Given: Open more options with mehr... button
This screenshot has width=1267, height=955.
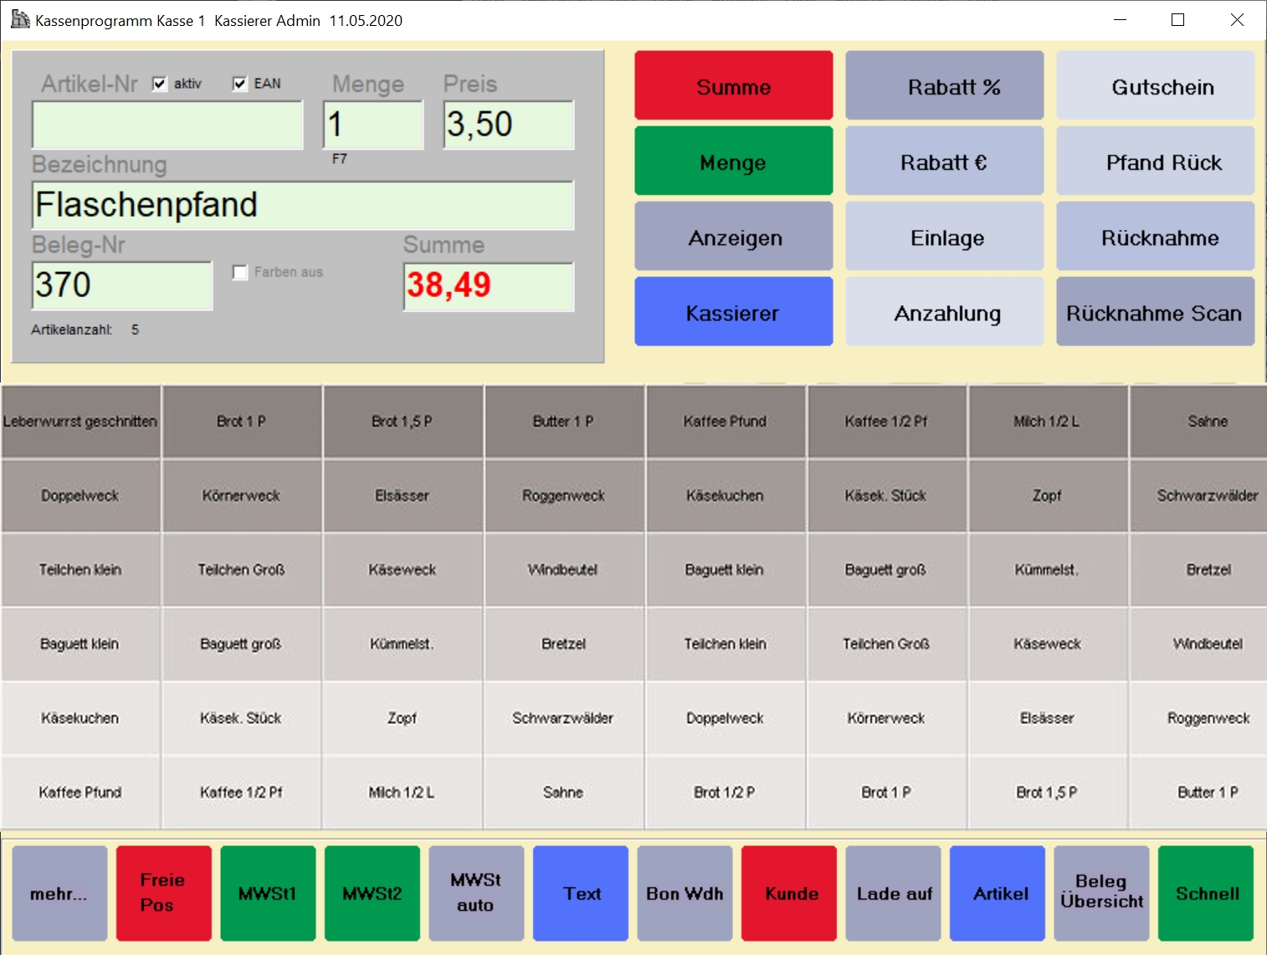Looking at the screenshot, I should pos(59,893).
